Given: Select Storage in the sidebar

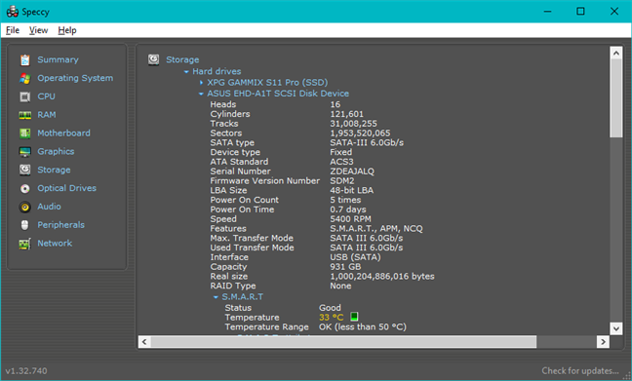Looking at the screenshot, I should pyautogui.click(x=54, y=170).
